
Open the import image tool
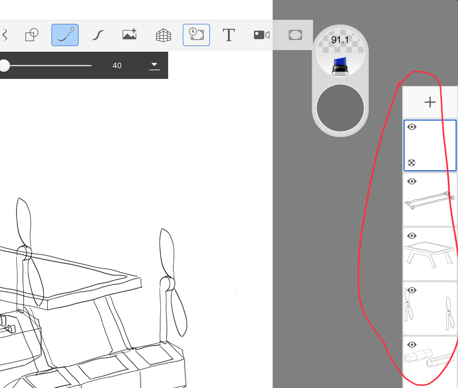130,34
